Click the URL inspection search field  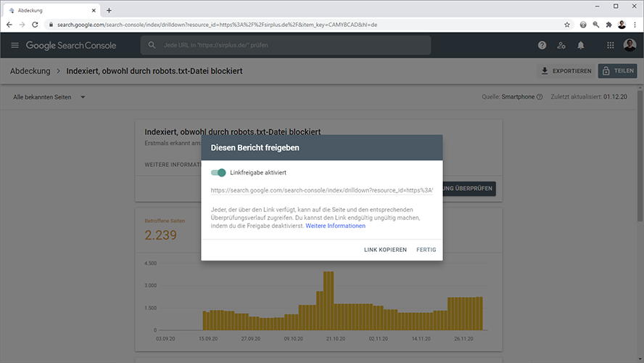click(x=286, y=45)
